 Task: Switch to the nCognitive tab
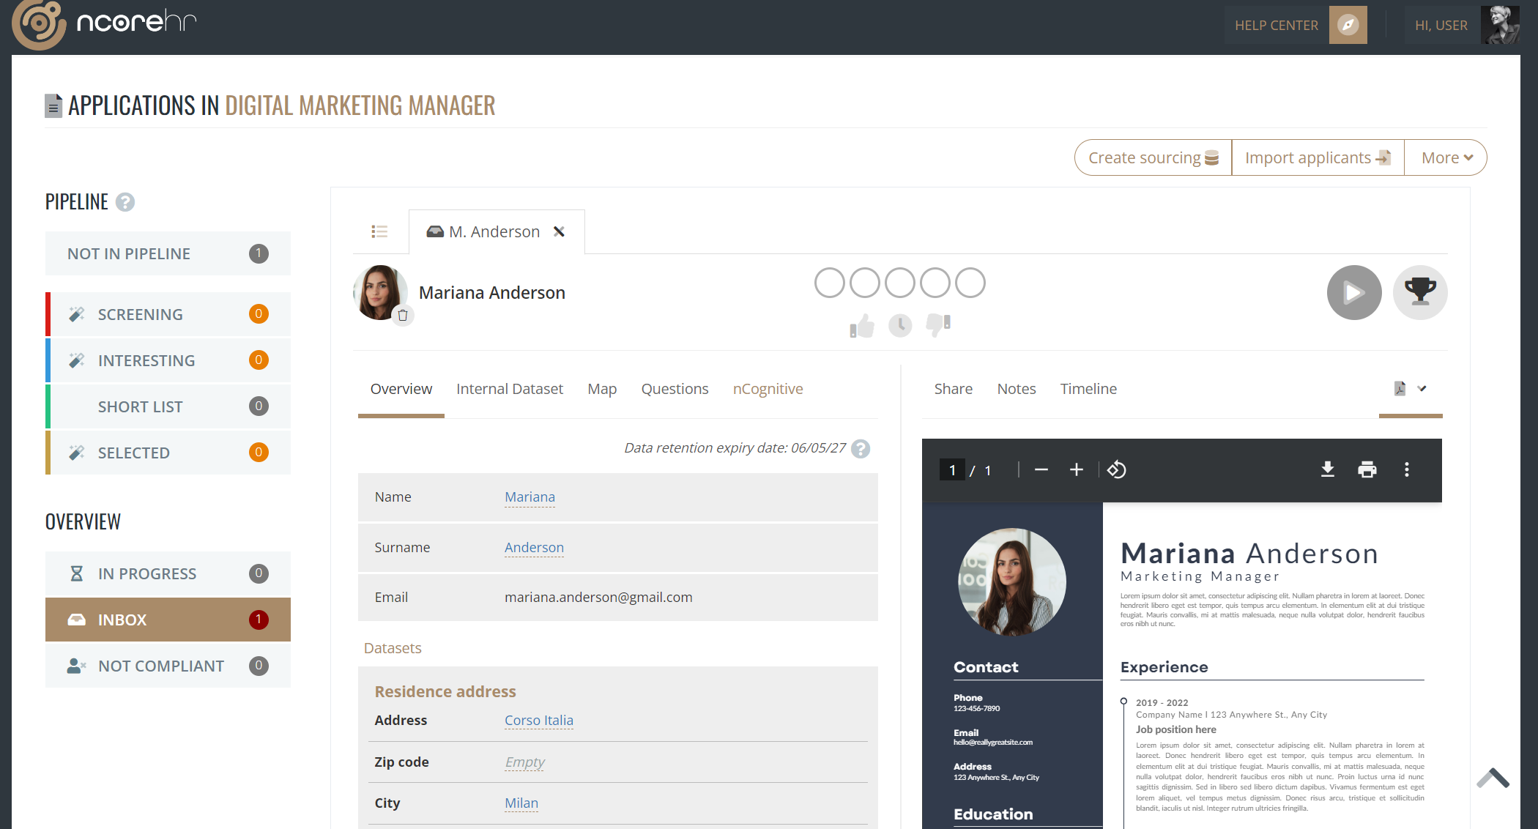pos(768,389)
